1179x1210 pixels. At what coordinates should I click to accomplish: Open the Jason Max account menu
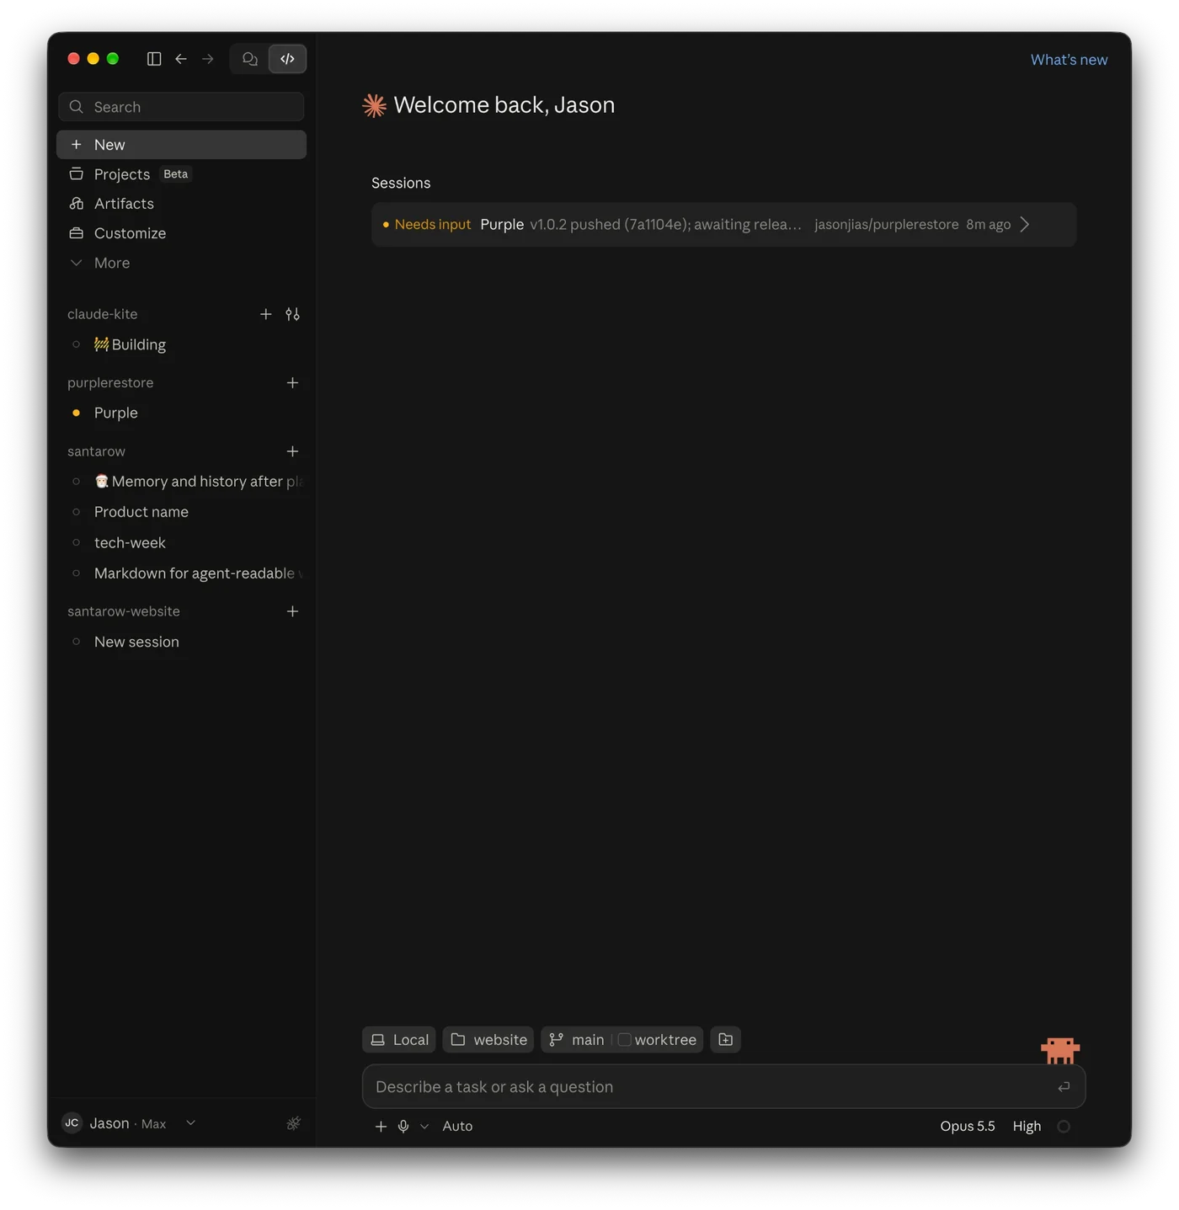tap(129, 1123)
